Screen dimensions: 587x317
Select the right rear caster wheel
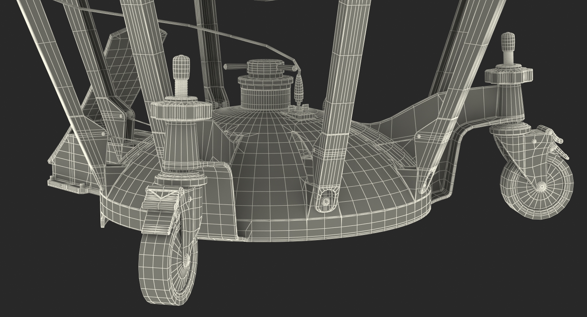(x=537, y=186)
